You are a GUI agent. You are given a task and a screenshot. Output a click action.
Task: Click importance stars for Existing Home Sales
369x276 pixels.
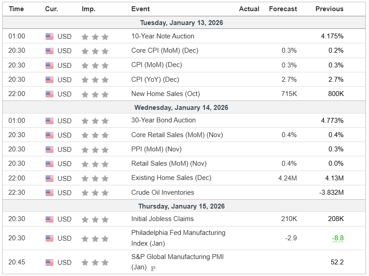coord(95,178)
